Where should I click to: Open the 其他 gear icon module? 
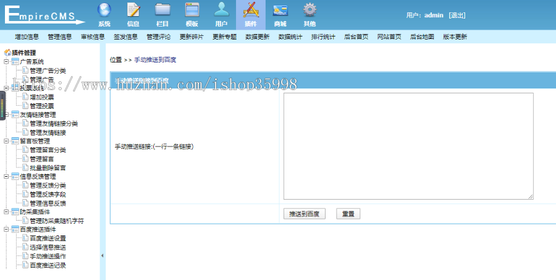(x=310, y=15)
